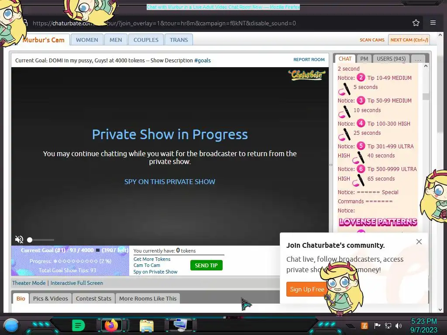Viewport: 447px width, 335px height.
Task: Adjust the video volume slider
Action: [41, 240]
